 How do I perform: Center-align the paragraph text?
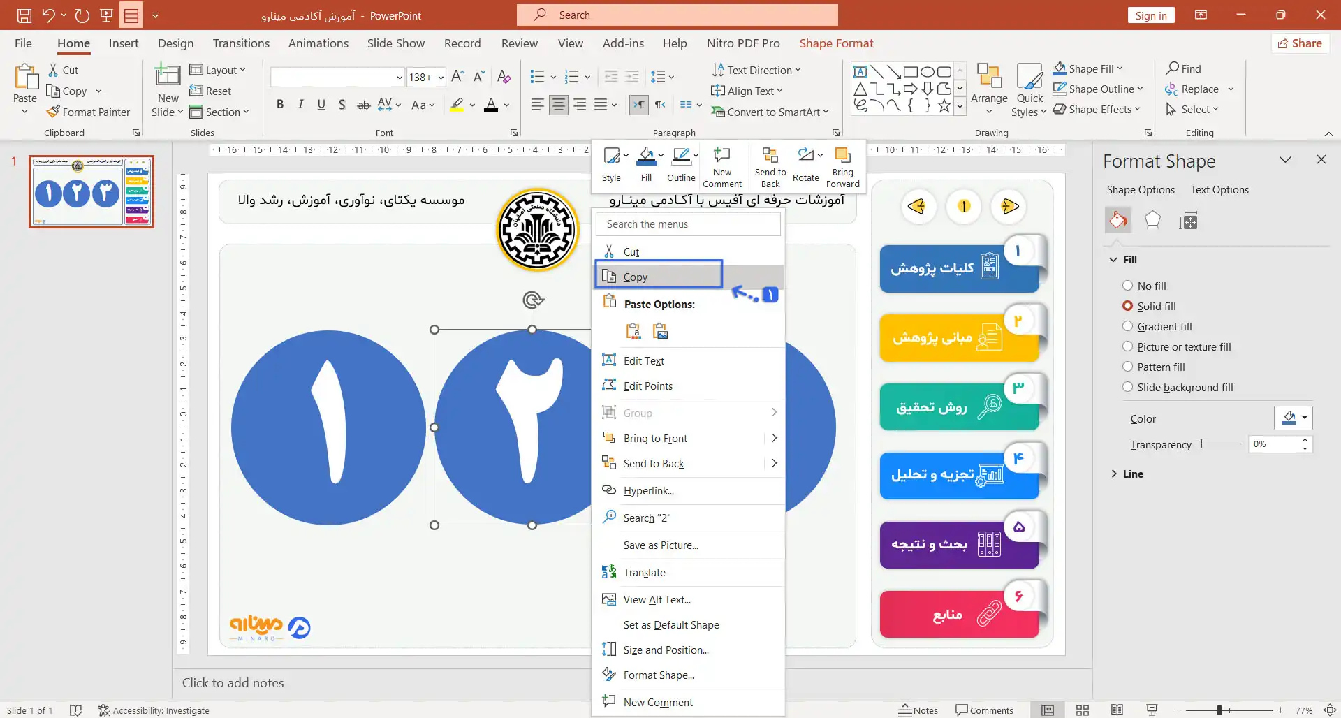558,105
